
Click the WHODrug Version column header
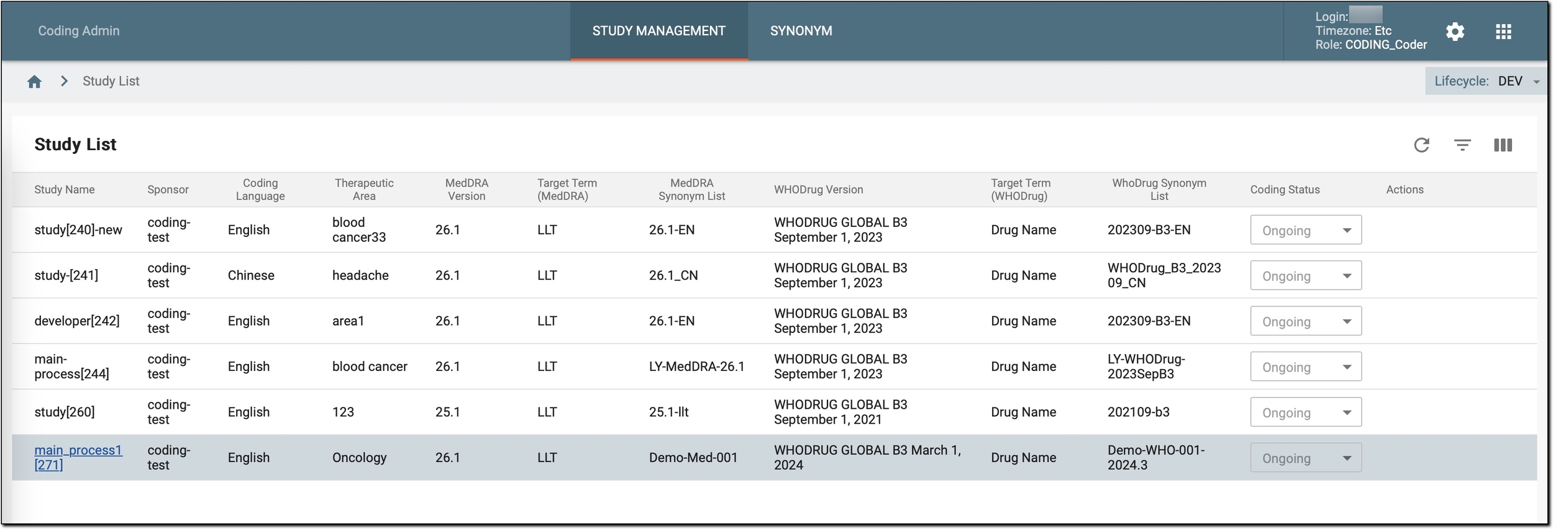click(818, 190)
